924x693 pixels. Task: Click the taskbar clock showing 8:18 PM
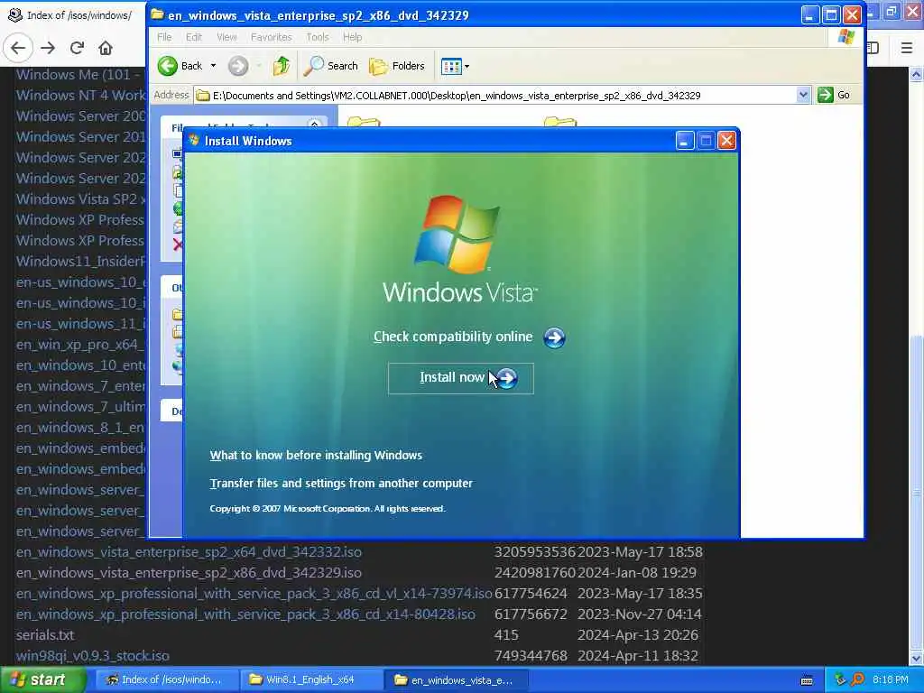891,679
